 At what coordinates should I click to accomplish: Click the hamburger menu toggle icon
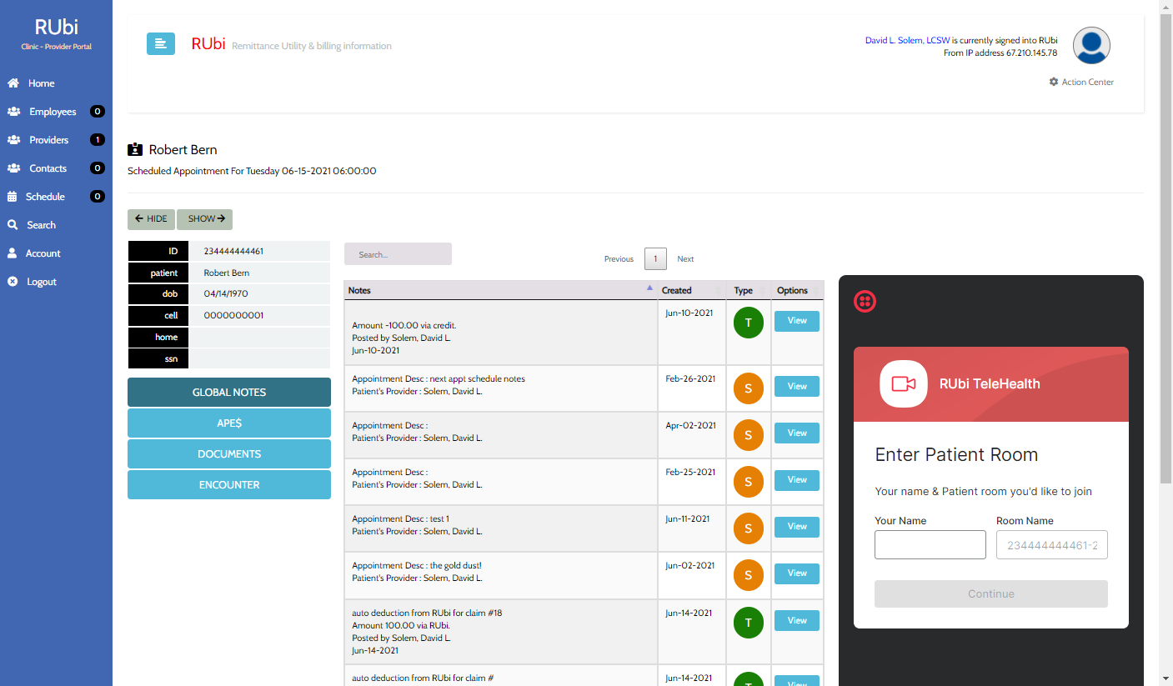(x=161, y=44)
